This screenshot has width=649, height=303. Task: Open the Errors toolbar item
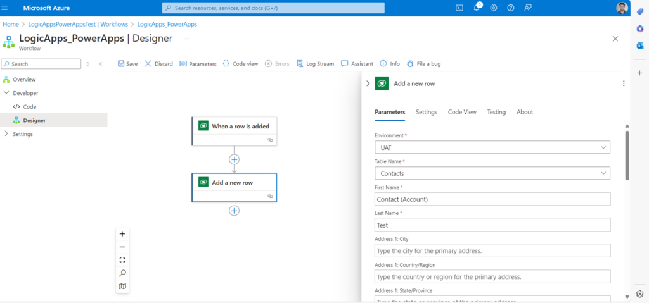pos(277,64)
